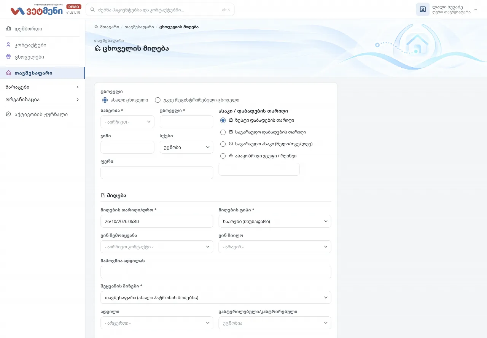Click the user avatar icon in header
487x338 pixels.
tap(423, 10)
